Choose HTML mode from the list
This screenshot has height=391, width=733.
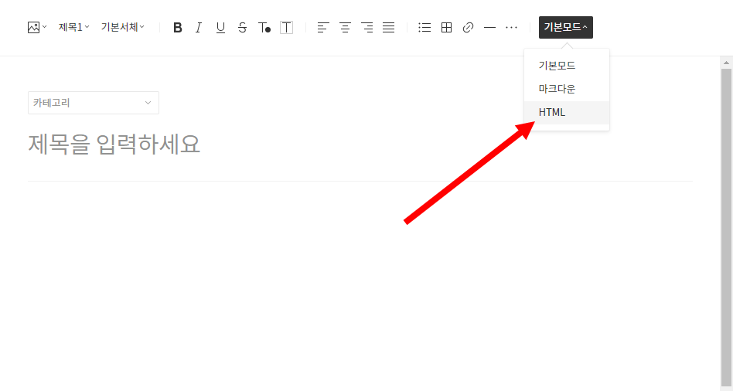coord(567,113)
